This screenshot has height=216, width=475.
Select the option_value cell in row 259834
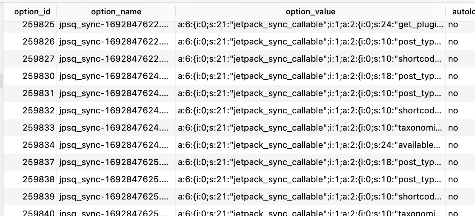[310, 145]
